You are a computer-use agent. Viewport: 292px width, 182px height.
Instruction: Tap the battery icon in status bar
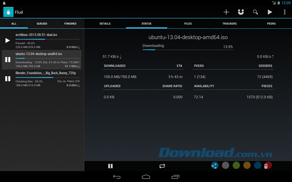point(279,3)
